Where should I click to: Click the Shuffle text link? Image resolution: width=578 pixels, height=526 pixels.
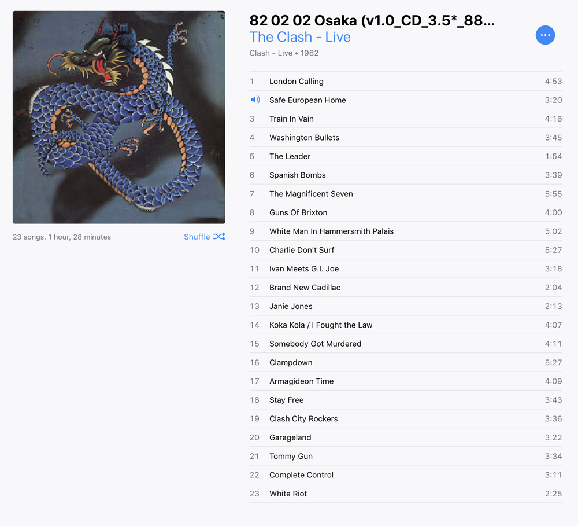(197, 237)
